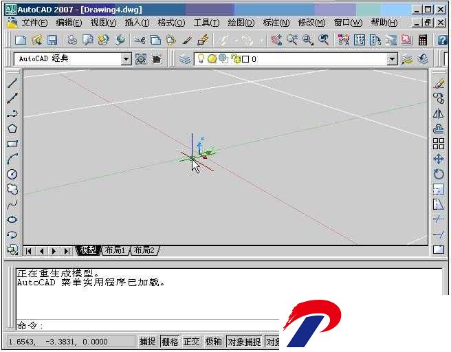Open Layer Properties Manager icon

click(185, 59)
